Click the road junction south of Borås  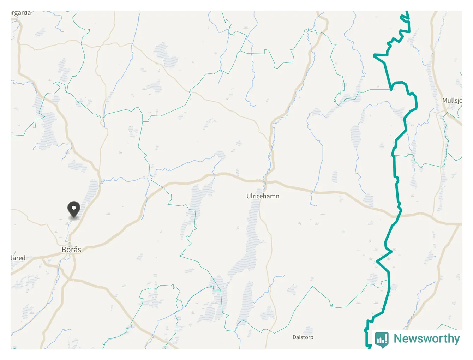(x=68, y=279)
